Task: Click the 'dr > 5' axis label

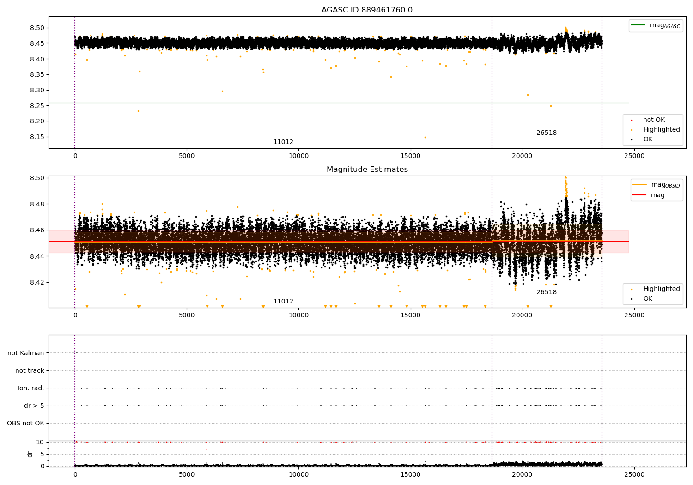Action: click(34, 406)
